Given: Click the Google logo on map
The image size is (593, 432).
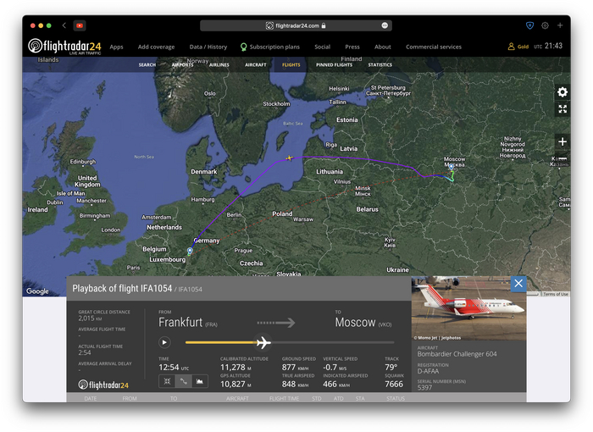Looking at the screenshot, I should 37,291.
